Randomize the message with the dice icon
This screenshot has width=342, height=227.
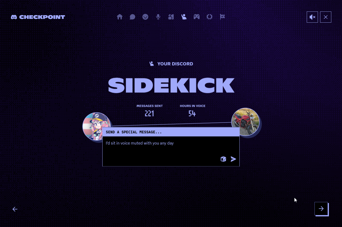223,159
